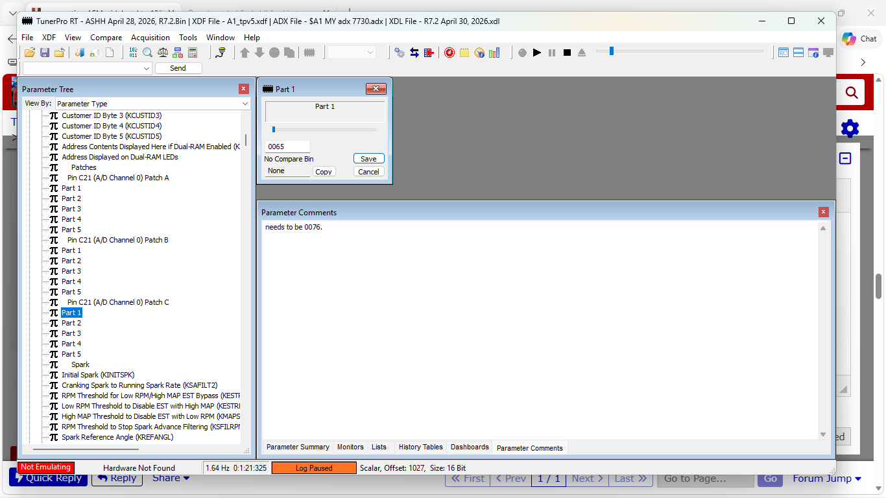Viewport: 886px width, 498px height.
Task: Open the Compare menu
Action: (x=106, y=38)
